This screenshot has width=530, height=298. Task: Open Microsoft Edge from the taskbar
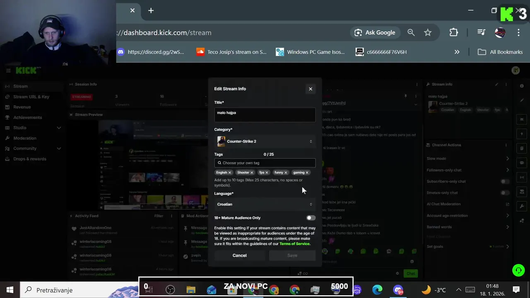(377, 290)
